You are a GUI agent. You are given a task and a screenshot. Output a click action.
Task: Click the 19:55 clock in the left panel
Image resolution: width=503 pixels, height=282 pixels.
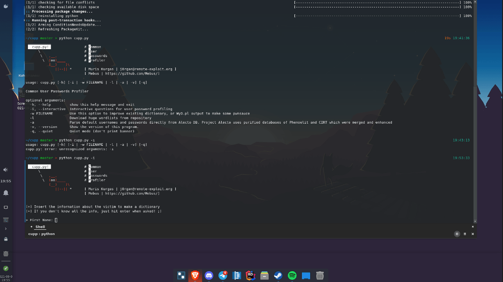[x=6, y=181]
